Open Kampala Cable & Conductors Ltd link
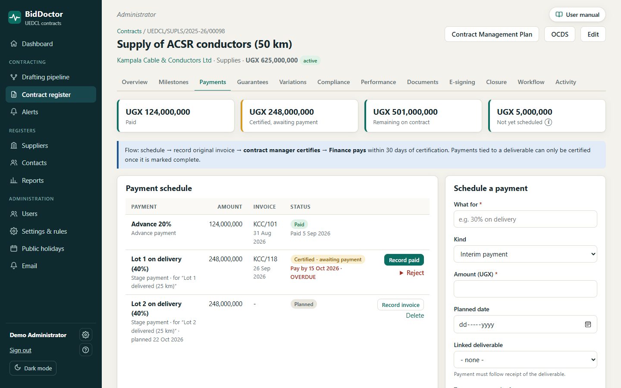The image size is (621, 388). click(x=164, y=60)
